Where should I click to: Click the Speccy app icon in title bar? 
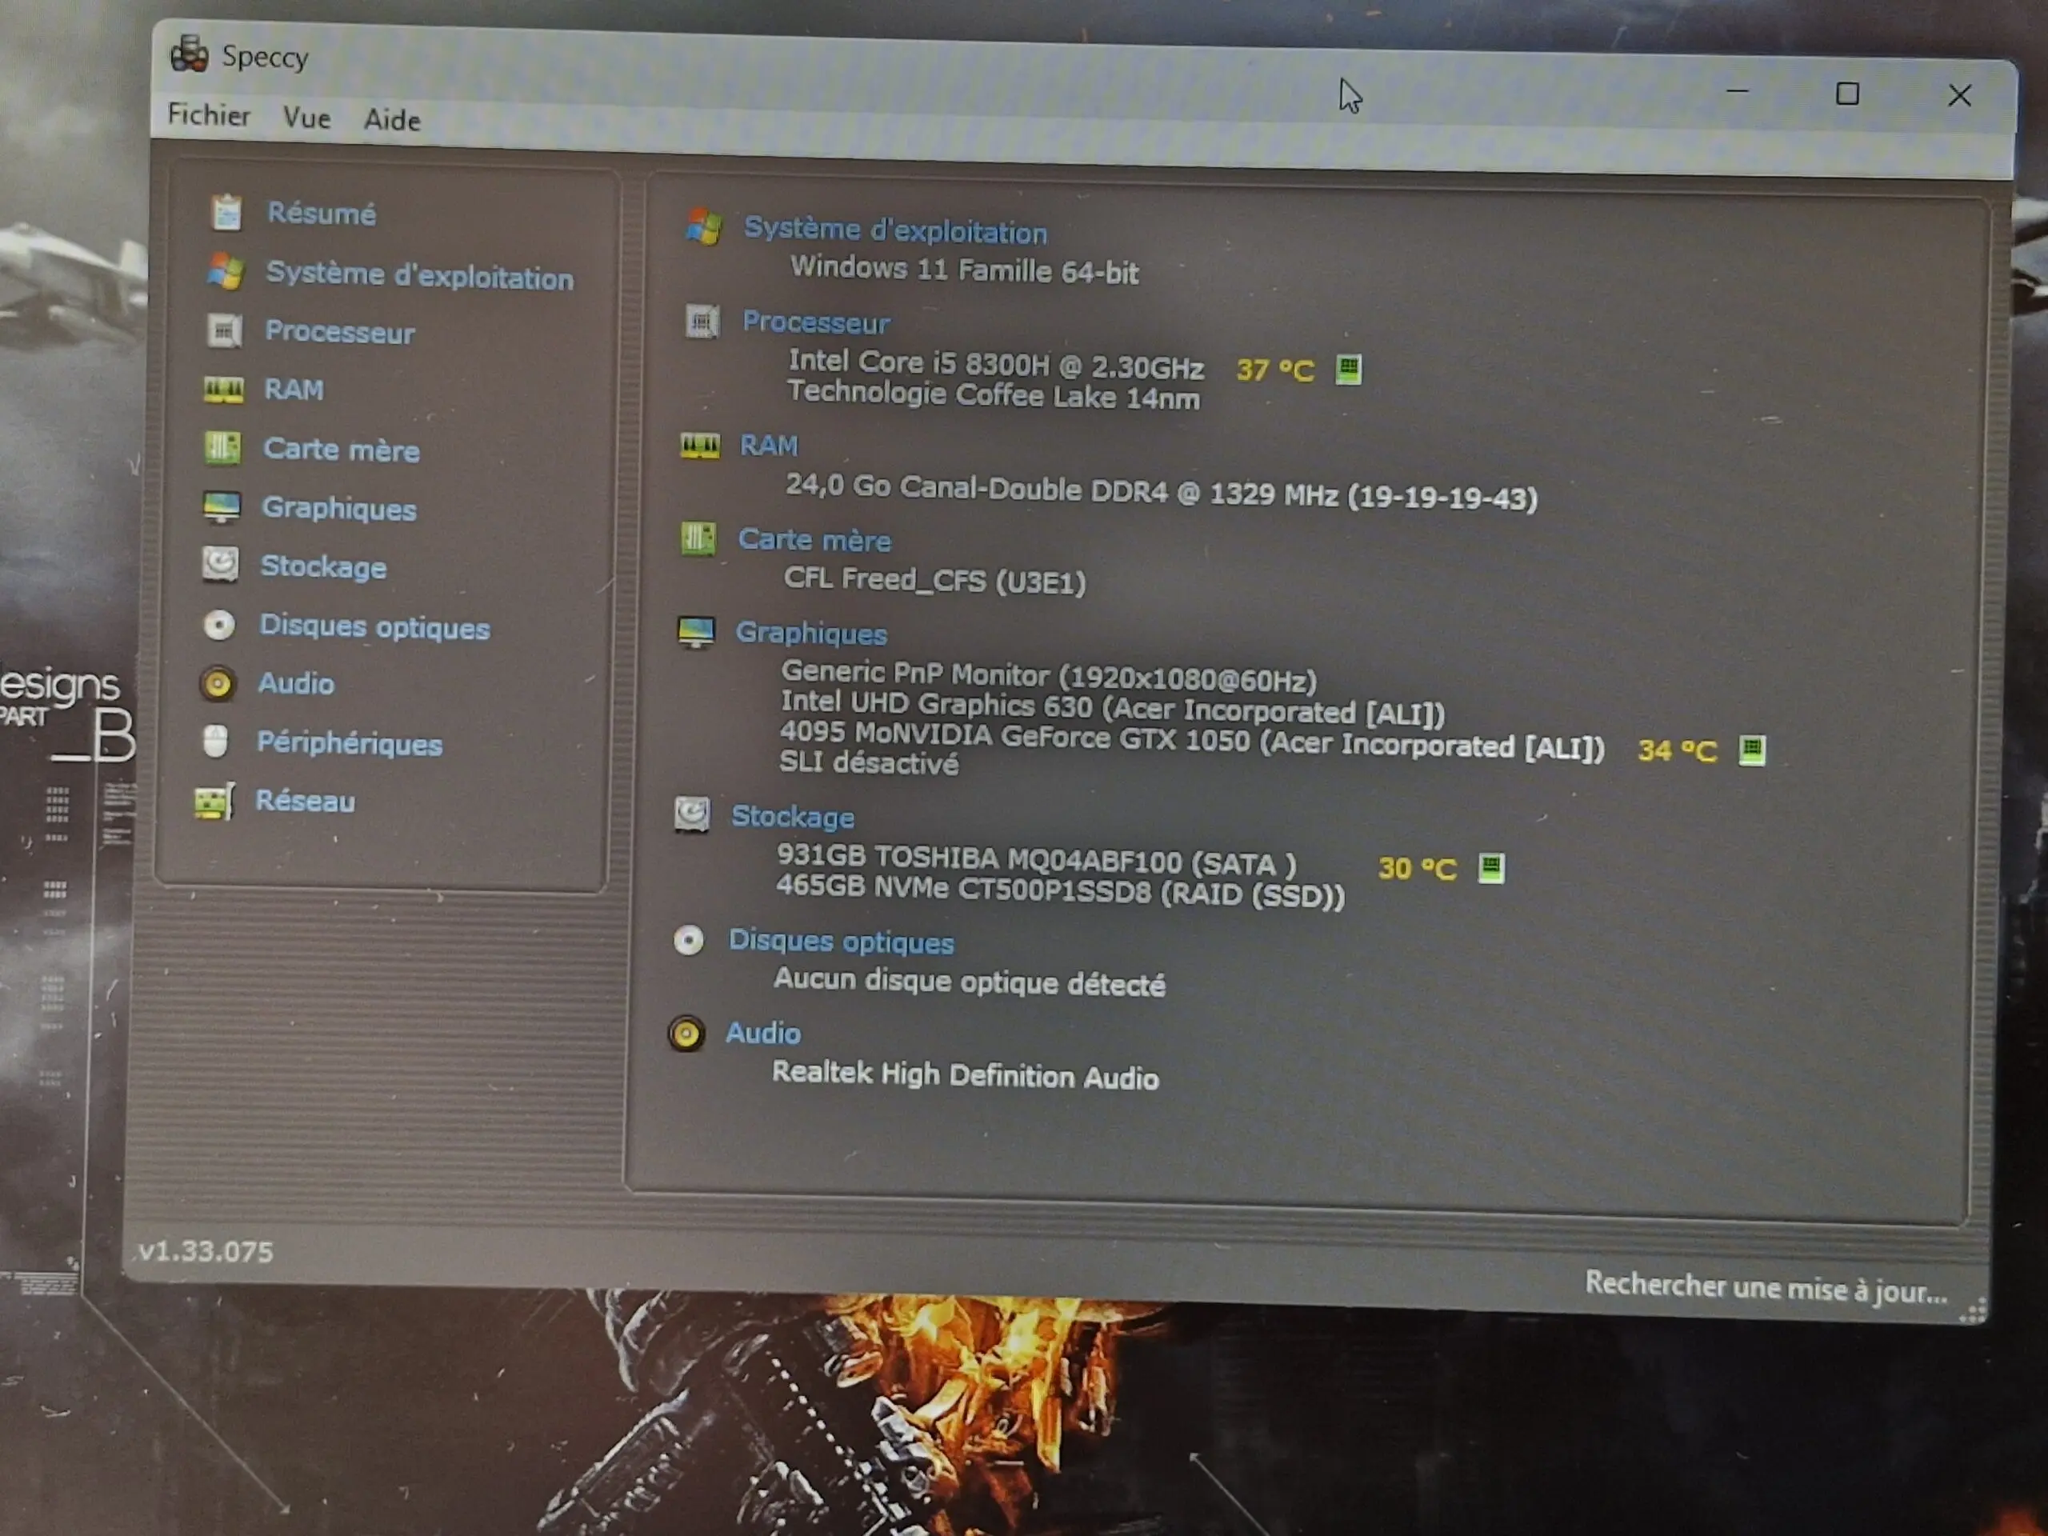(190, 54)
